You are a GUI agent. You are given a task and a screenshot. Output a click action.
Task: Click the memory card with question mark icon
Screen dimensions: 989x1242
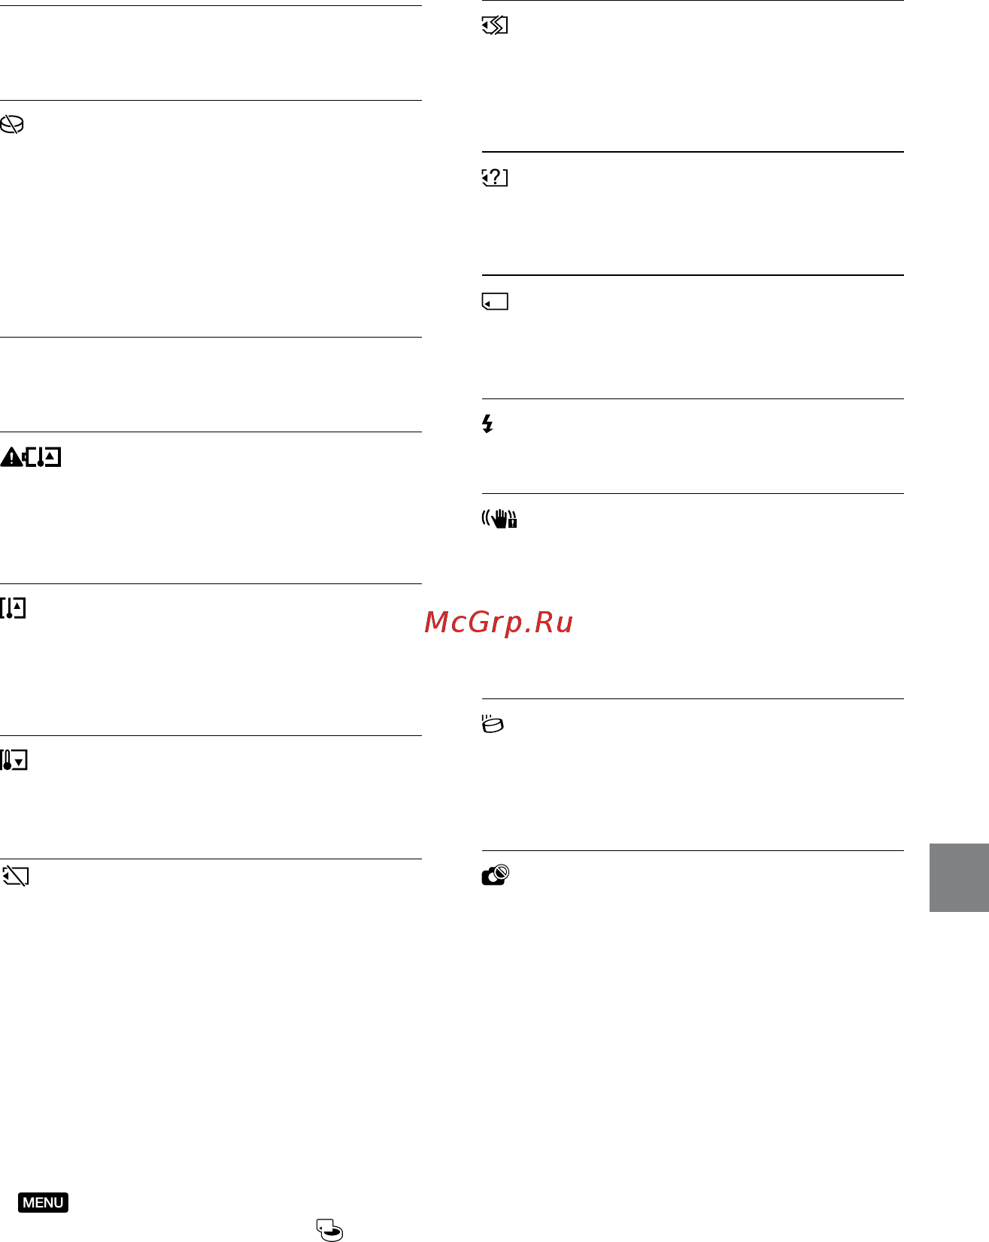495,178
